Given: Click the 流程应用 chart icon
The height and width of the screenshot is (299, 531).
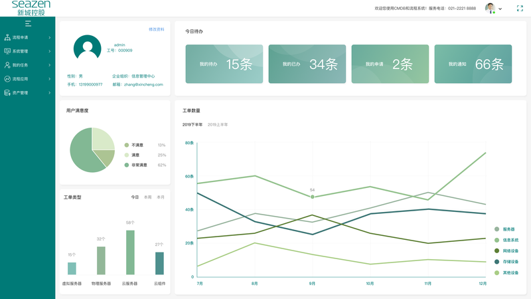Looking at the screenshot, I should 7,78.
